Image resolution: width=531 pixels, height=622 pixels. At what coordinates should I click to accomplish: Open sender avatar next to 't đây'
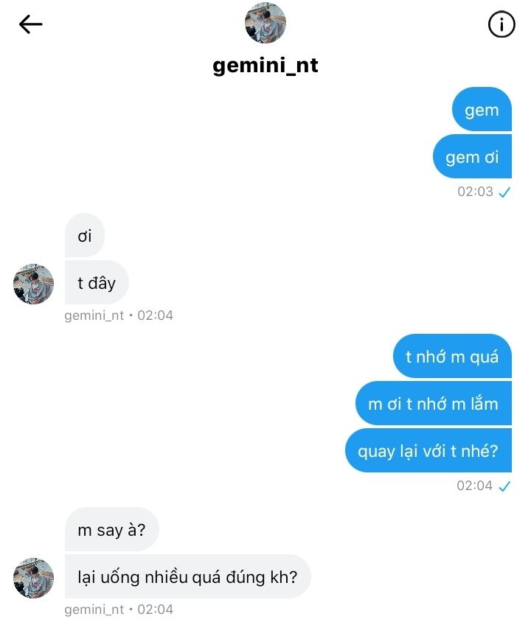[x=33, y=284]
